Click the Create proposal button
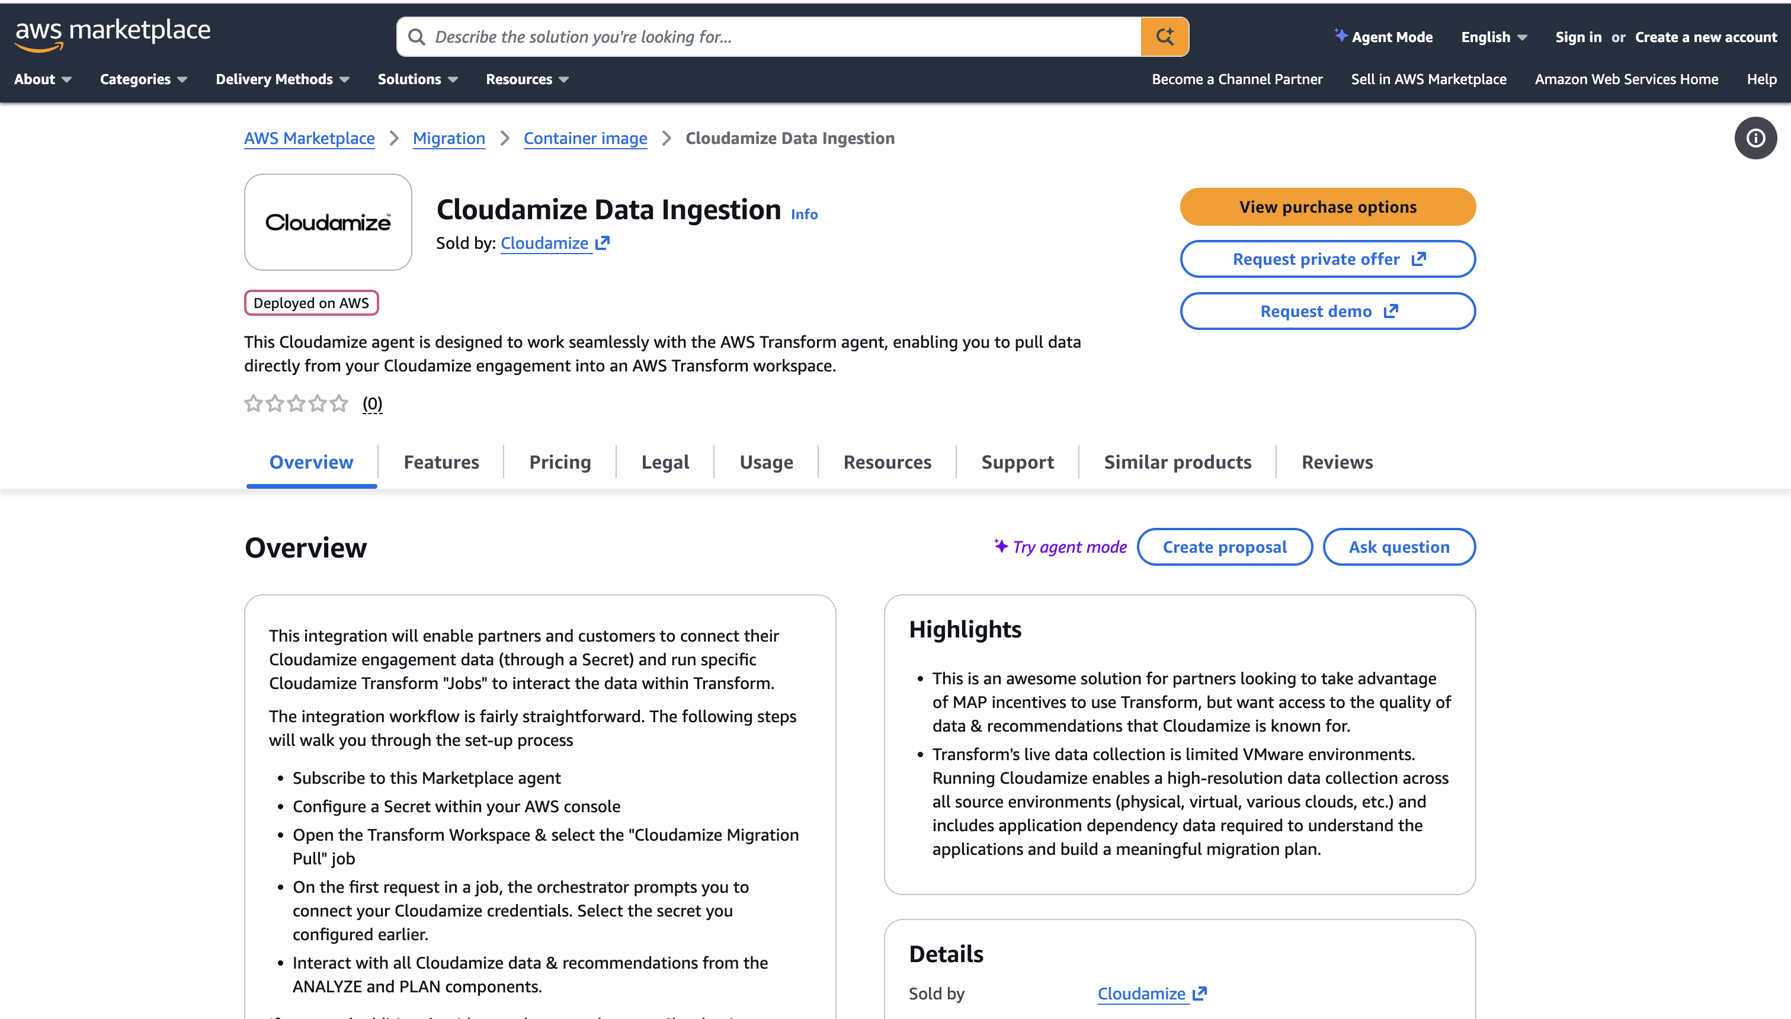This screenshot has height=1019, width=1791. pos(1224,547)
